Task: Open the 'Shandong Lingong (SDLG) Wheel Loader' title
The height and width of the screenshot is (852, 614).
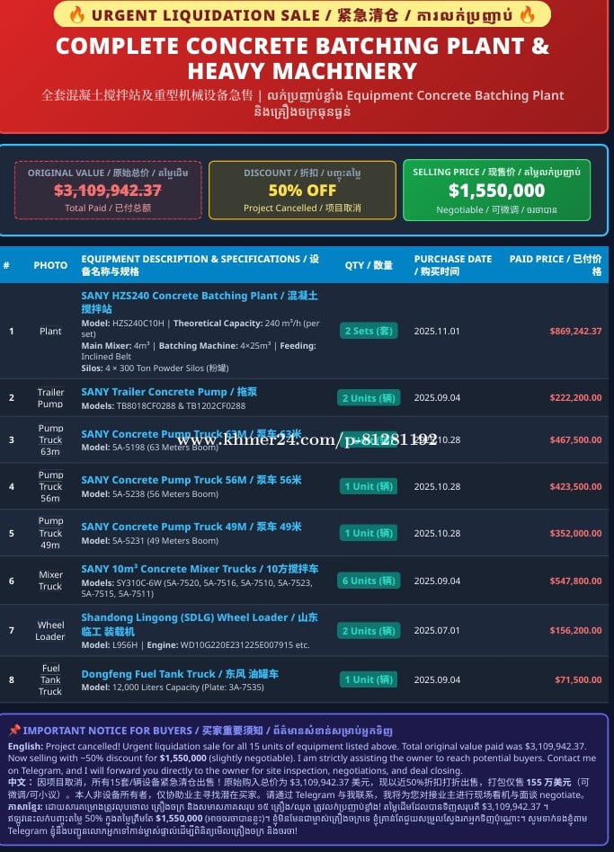Action: tap(200, 625)
